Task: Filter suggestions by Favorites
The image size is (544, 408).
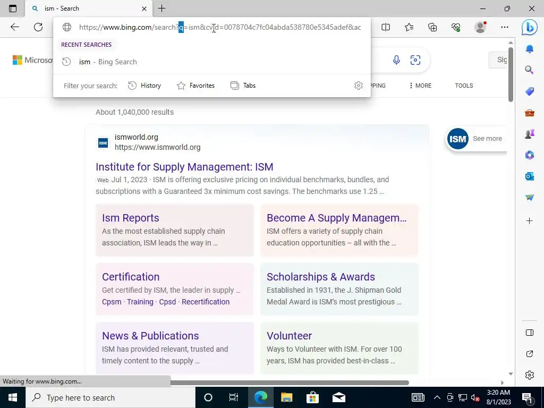Action: click(x=195, y=86)
